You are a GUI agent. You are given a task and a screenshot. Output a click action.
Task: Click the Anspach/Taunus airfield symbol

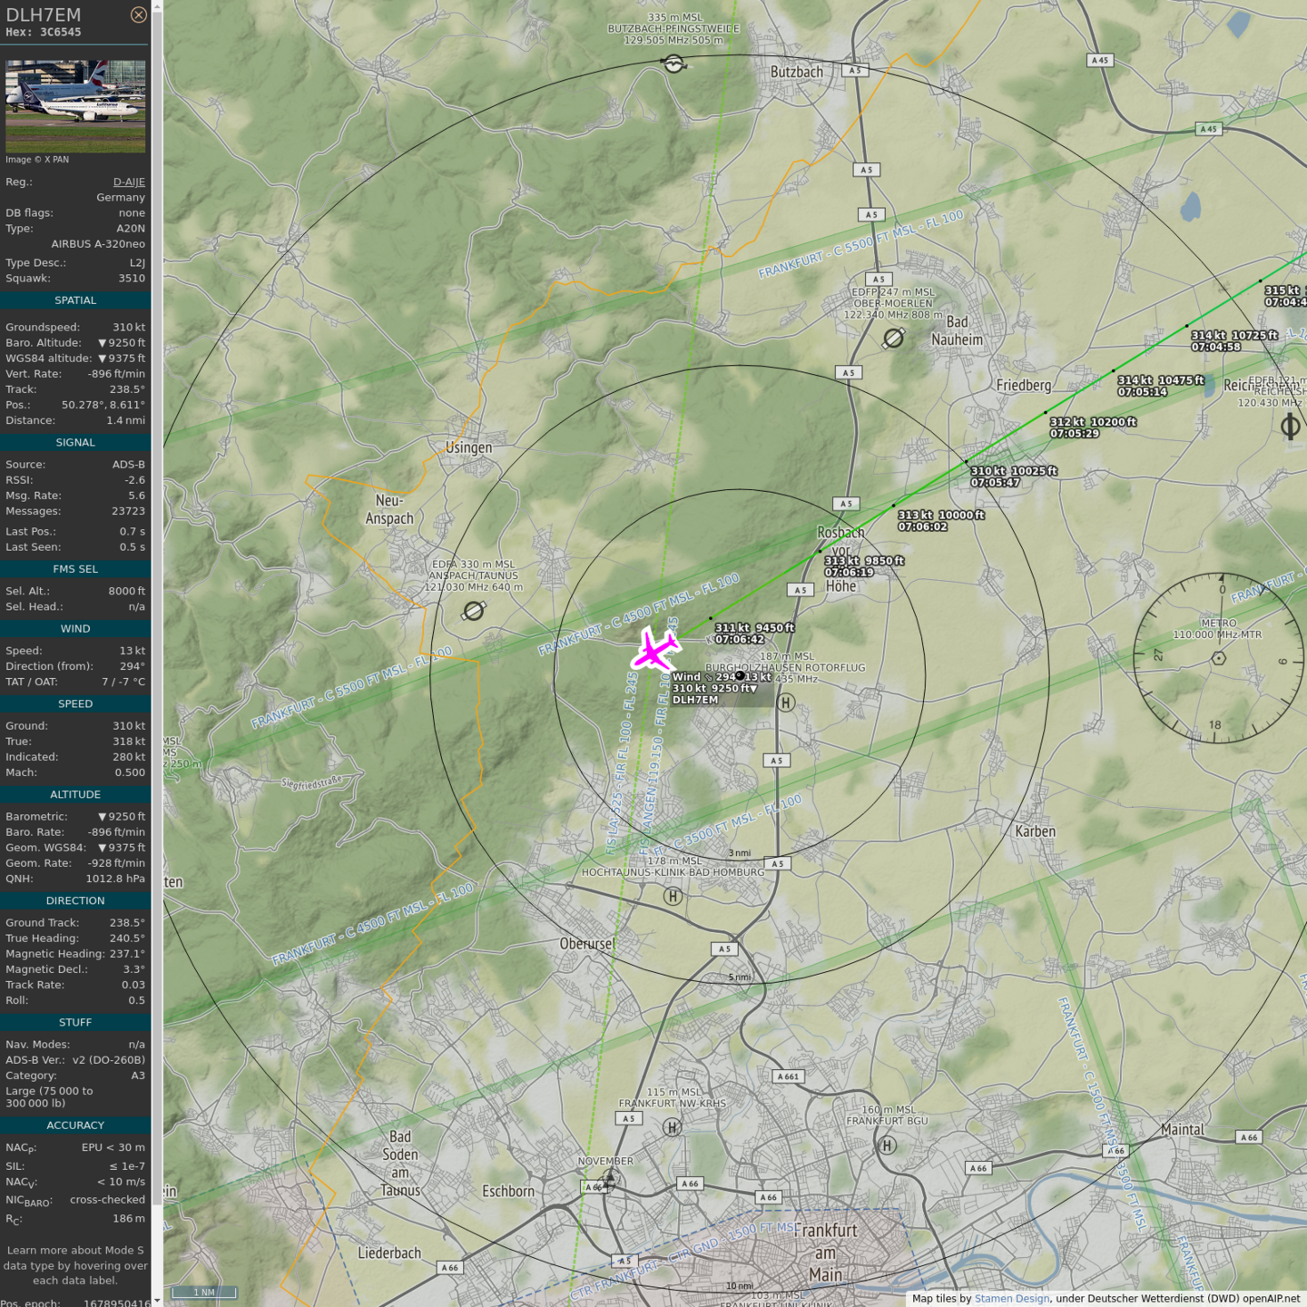click(473, 611)
